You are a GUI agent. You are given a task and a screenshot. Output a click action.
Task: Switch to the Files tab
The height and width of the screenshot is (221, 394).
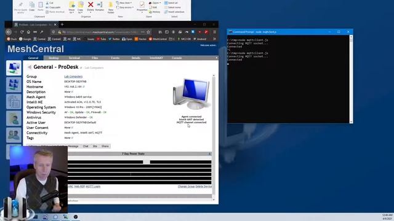click(95, 58)
